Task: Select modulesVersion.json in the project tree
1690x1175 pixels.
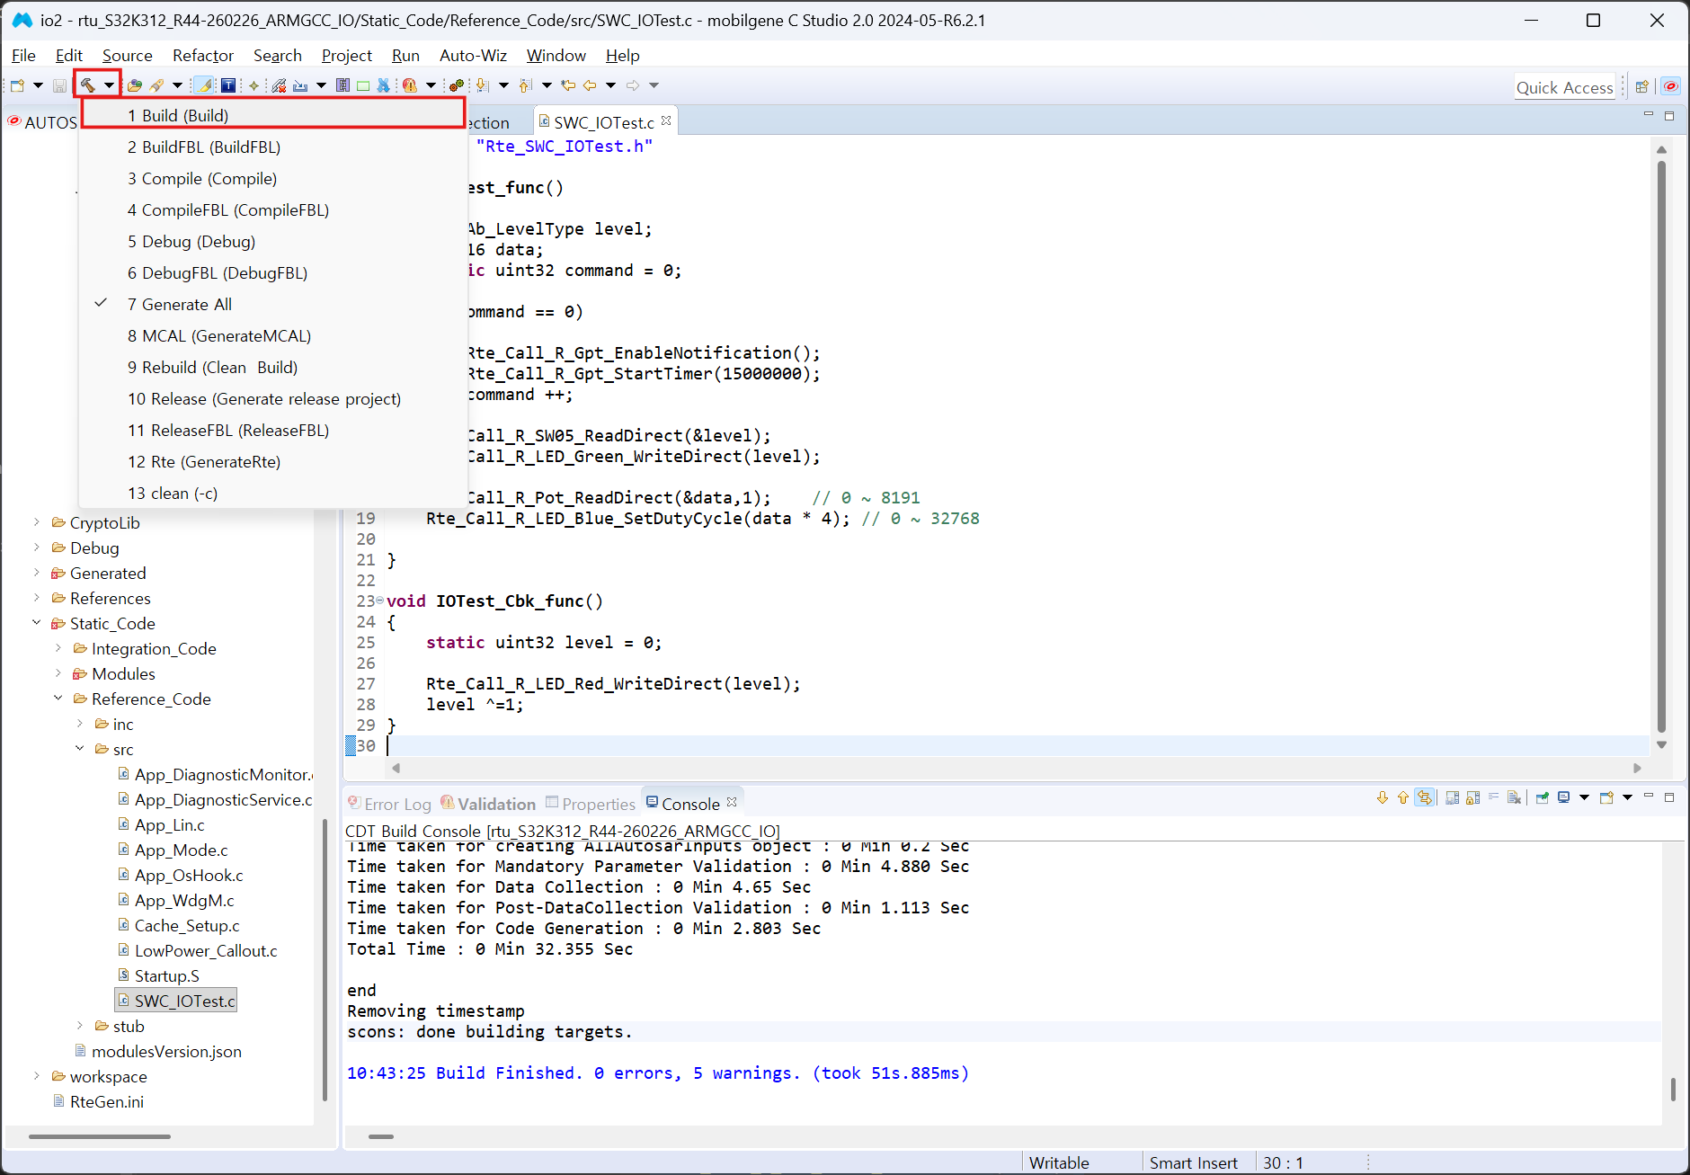Action: tap(158, 1052)
